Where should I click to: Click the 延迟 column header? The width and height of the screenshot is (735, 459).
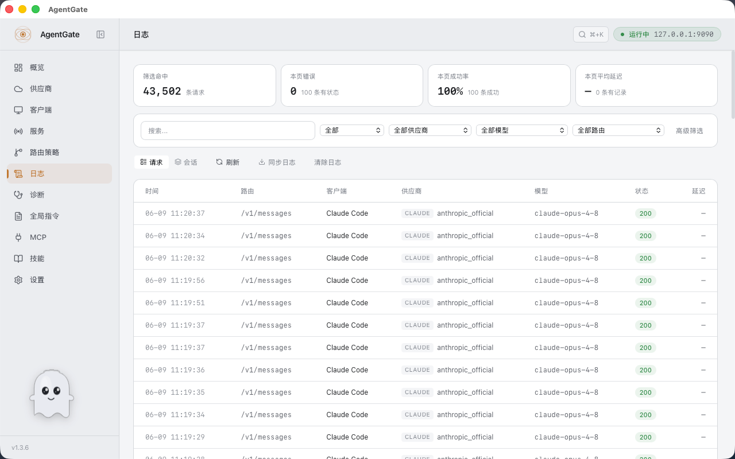pyautogui.click(x=699, y=191)
